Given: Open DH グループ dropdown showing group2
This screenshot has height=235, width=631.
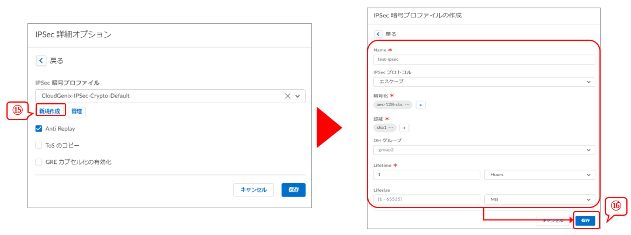Looking at the screenshot, I should [x=484, y=150].
